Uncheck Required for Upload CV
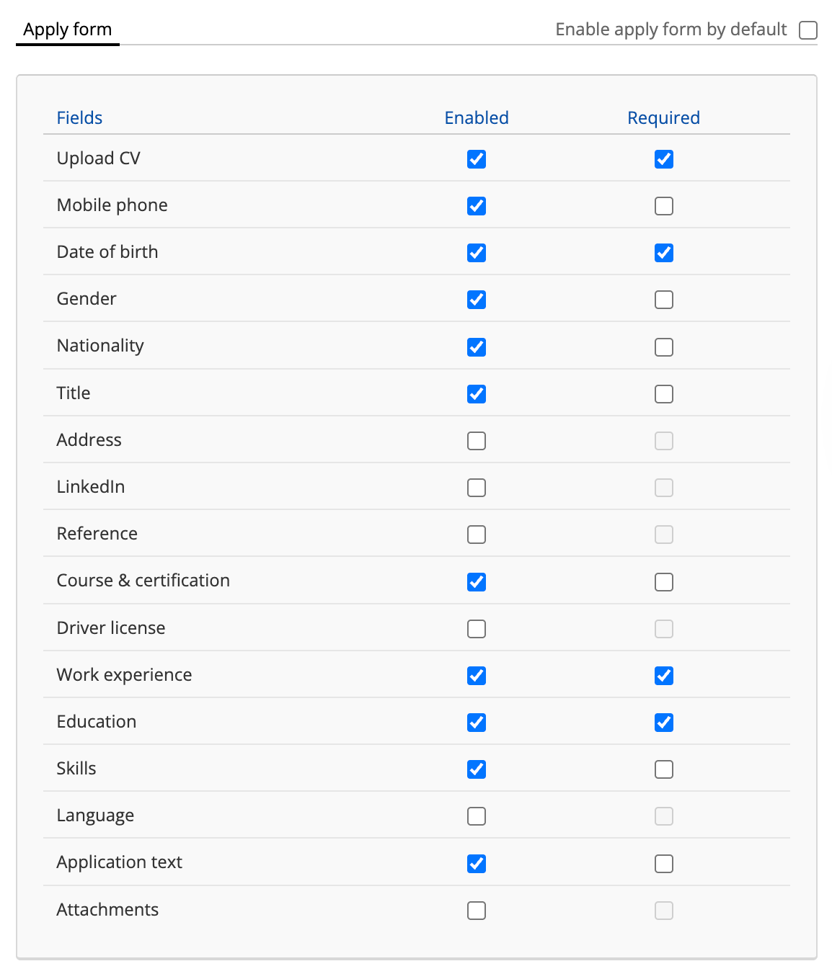 (664, 159)
